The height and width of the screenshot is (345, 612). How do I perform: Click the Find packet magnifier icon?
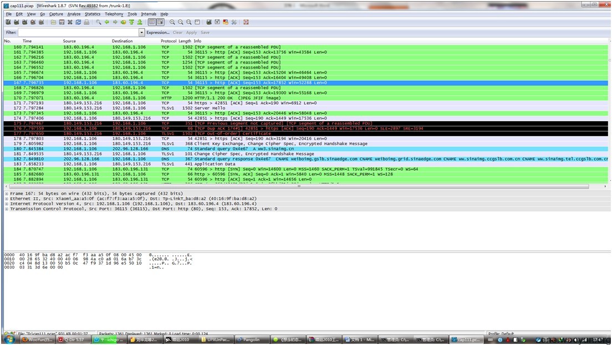click(x=99, y=22)
